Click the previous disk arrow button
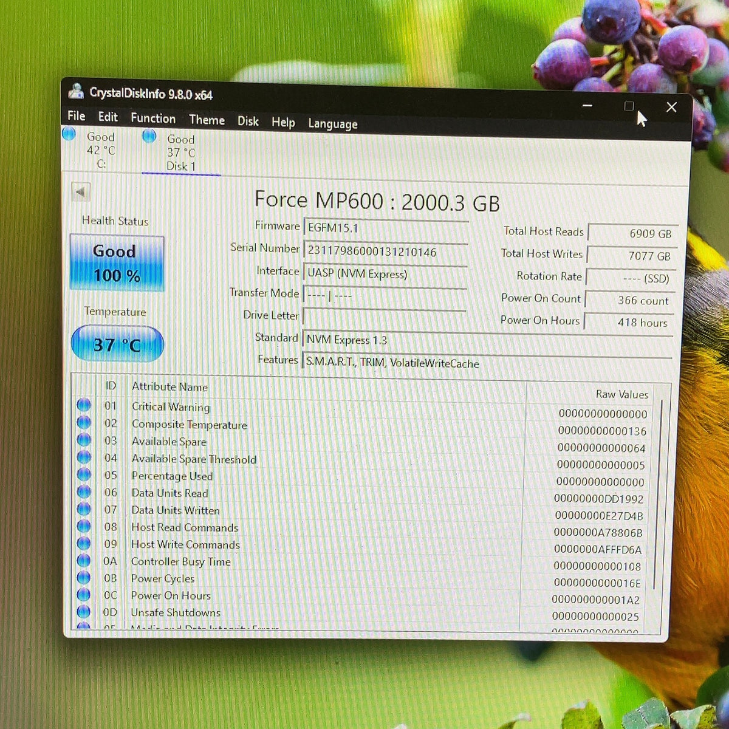 [81, 193]
